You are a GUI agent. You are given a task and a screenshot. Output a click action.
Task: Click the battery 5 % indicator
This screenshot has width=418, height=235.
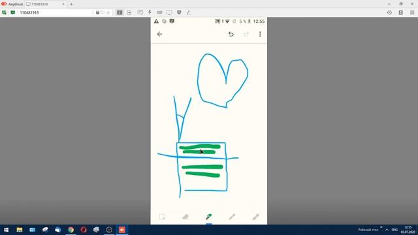pyautogui.click(x=245, y=22)
